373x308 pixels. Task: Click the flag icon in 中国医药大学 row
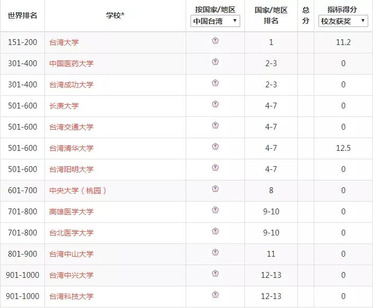click(215, 62)
